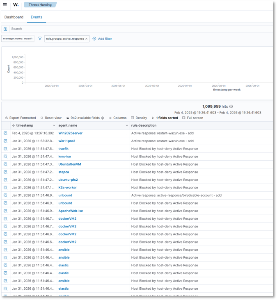This screenshot has height=300, width=277.
Task: Click the rule.description column header
Action: tap(144, 125)
